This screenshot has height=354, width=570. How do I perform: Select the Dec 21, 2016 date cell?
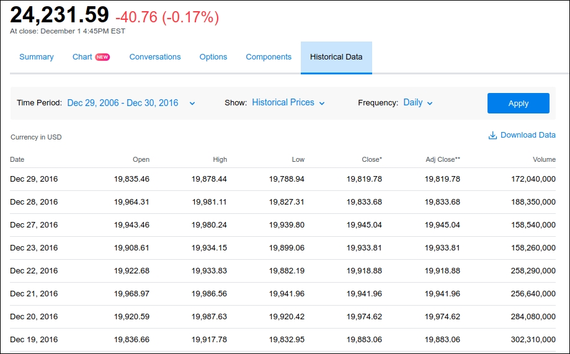click(x=34, y=294)
